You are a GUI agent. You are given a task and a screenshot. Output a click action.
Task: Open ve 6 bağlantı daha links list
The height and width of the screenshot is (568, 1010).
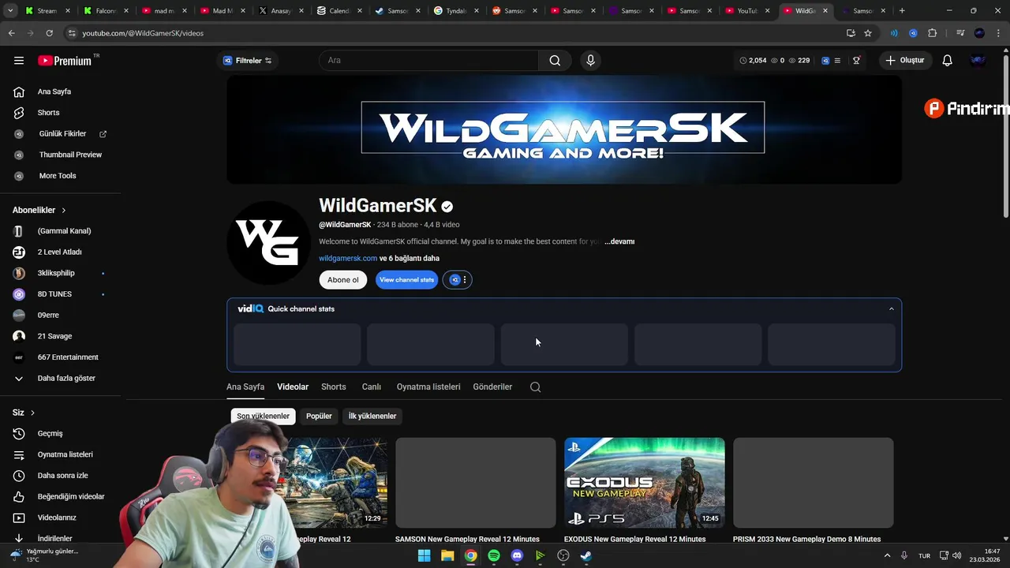pyautogui.click(x=410, y=258)
